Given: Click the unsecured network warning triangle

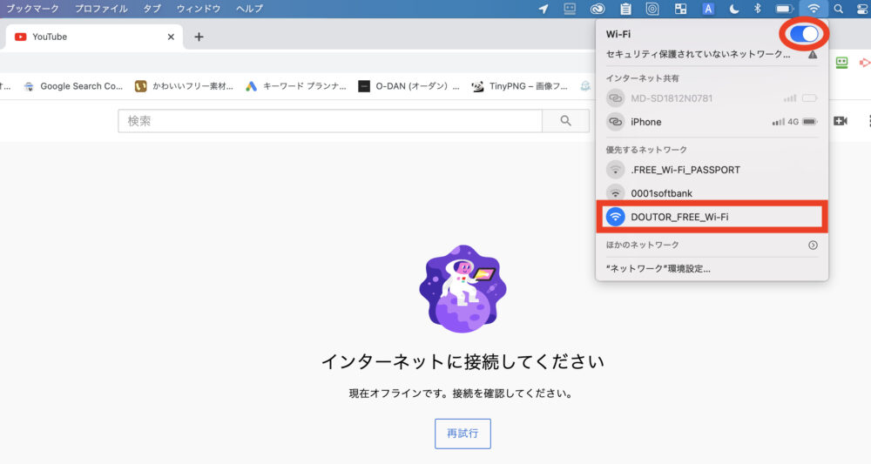Looking at the screenshot, I should click(x=813, y=54).
